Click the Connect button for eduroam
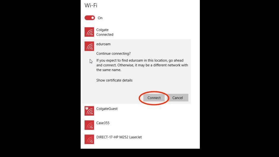 click(x=154, y=98)
